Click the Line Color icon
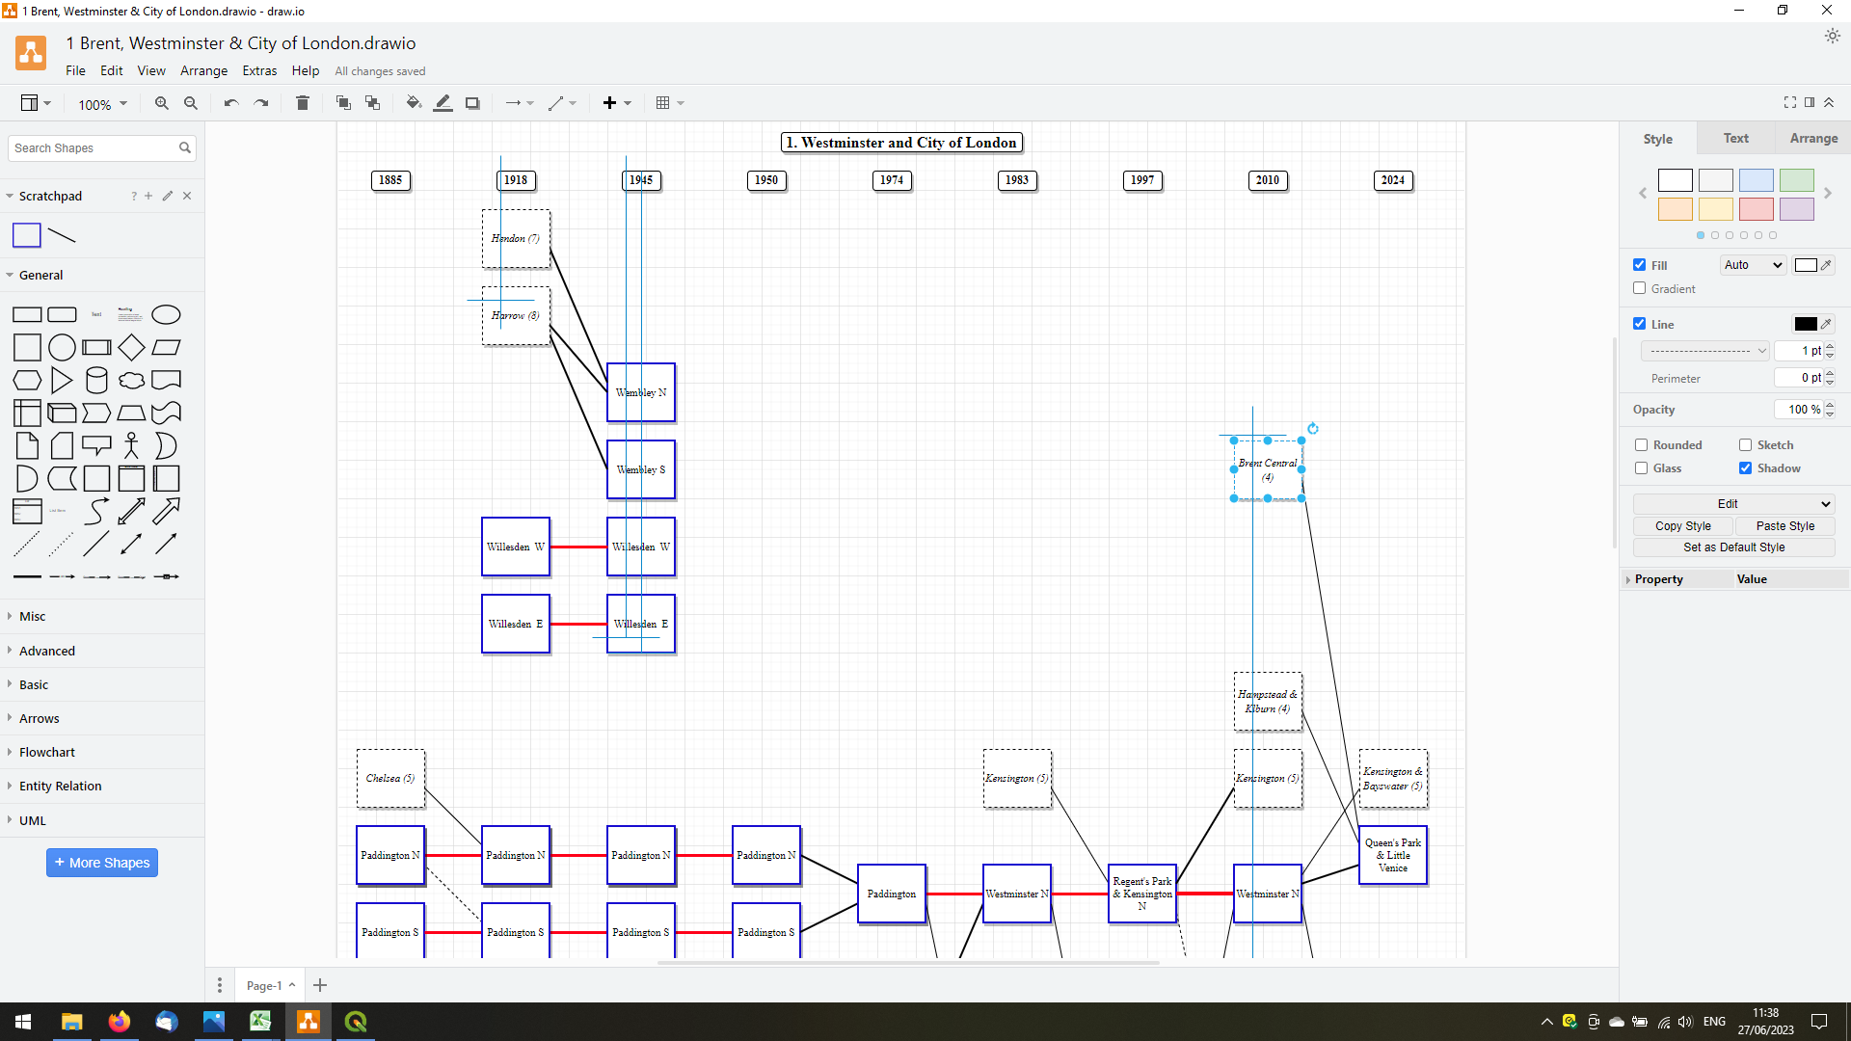Viewport: 1851px width, 1041px height. (443, 102)
